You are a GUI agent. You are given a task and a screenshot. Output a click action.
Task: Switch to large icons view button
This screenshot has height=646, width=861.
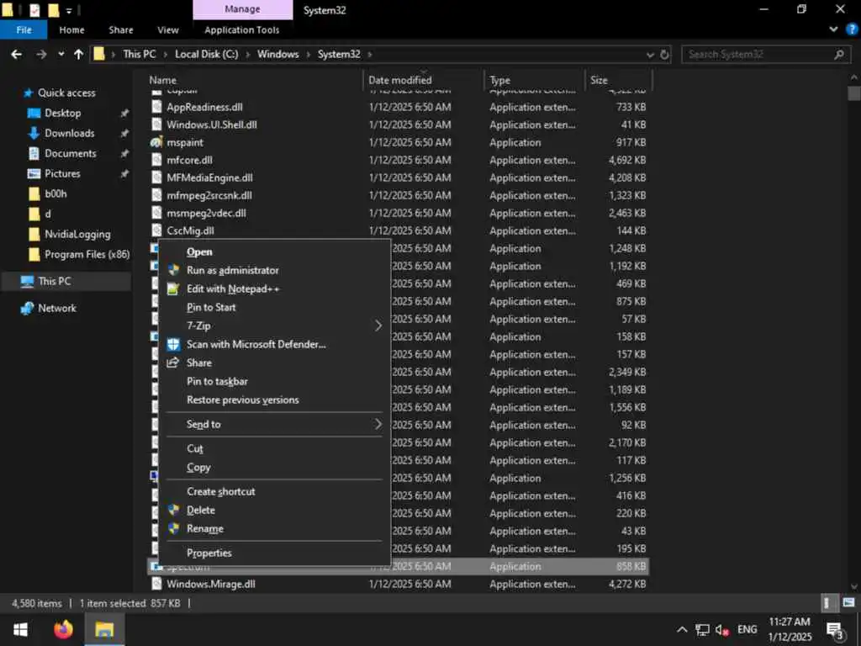848,603
